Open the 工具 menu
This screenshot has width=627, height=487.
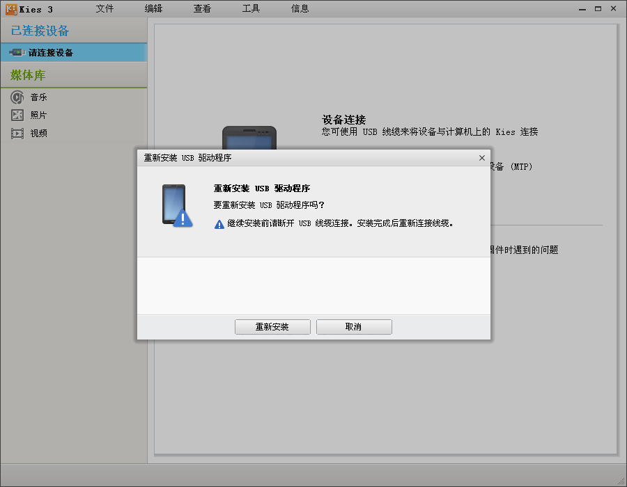tap(251, 9)
